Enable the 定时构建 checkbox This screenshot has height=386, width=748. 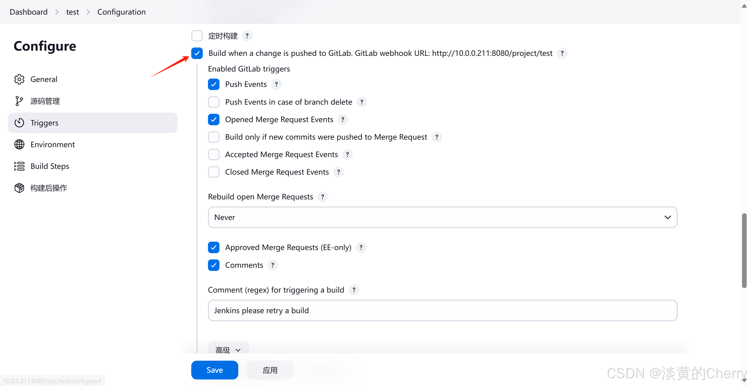pos(197,36)
